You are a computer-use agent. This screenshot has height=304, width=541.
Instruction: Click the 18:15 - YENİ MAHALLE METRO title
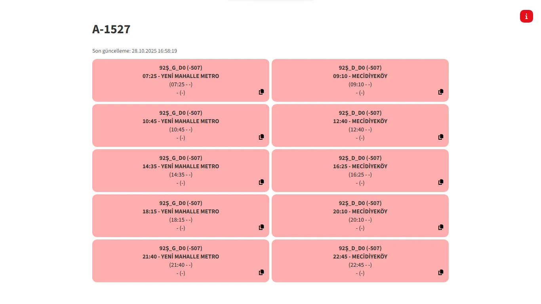[x=181, y=211]
